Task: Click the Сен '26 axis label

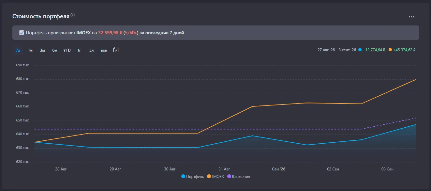Action: coord(278,169)
